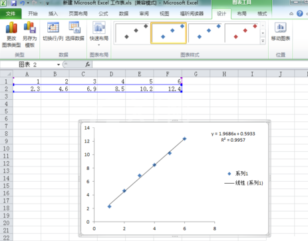The height and width of the screenshot is (241, 308).
Task: Switch to Review (审阅) tab
Action: pos(144,14)
